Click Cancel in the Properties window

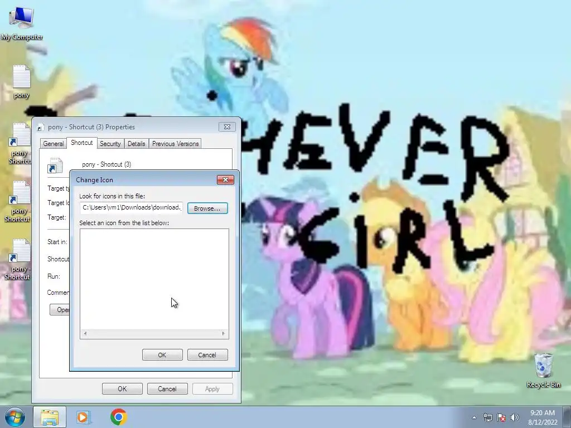(167, 388)
